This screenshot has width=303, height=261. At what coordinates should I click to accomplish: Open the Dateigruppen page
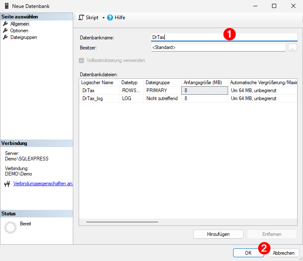pyautogui.click(x=23, y=37)
